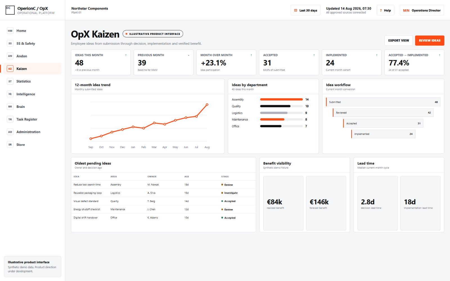Click the Export View button

399,40
